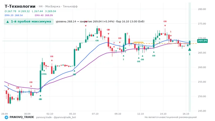This screenshot has height=121, width=215.
Task: Click the green 269.04 current price tag
Action: coord(202,41)
